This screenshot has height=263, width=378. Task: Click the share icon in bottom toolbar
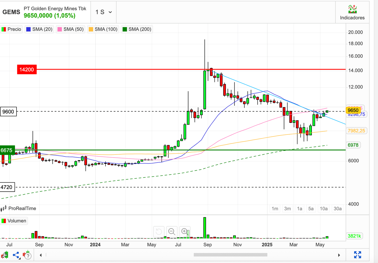tap(16, 255)
